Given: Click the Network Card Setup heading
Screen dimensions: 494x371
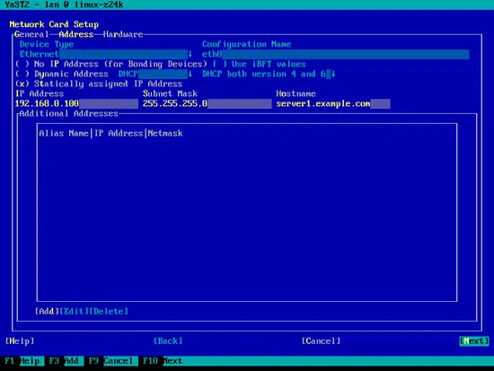Looking at the screenshot, I should [54, 24].
